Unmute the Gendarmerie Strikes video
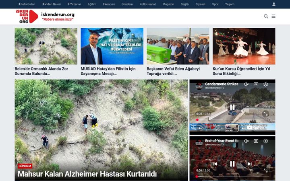The width and height of the screenshot is (290, 181). point(246,84)
